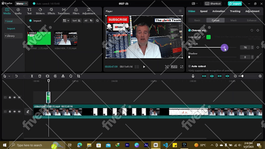Click the Export button
Screen dimensions: 265x149
tap(235, 4)
